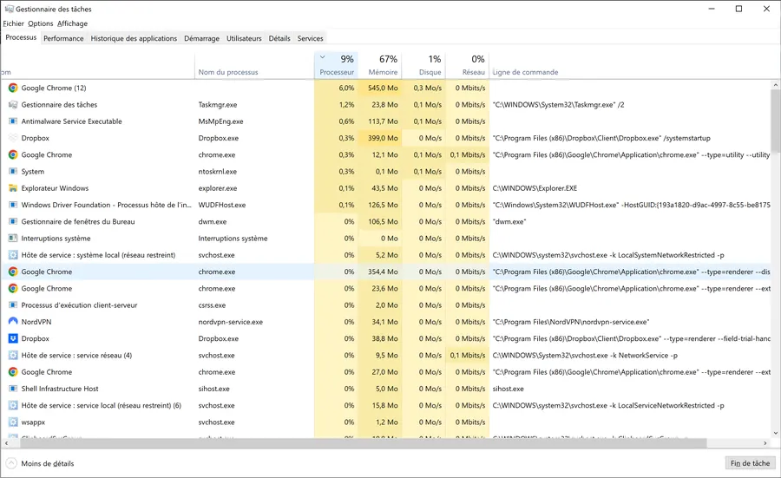This screenshot has width=781, height=478.
Task: Select the Taskmgr.exe process name
Action: [x=218, y=105]
